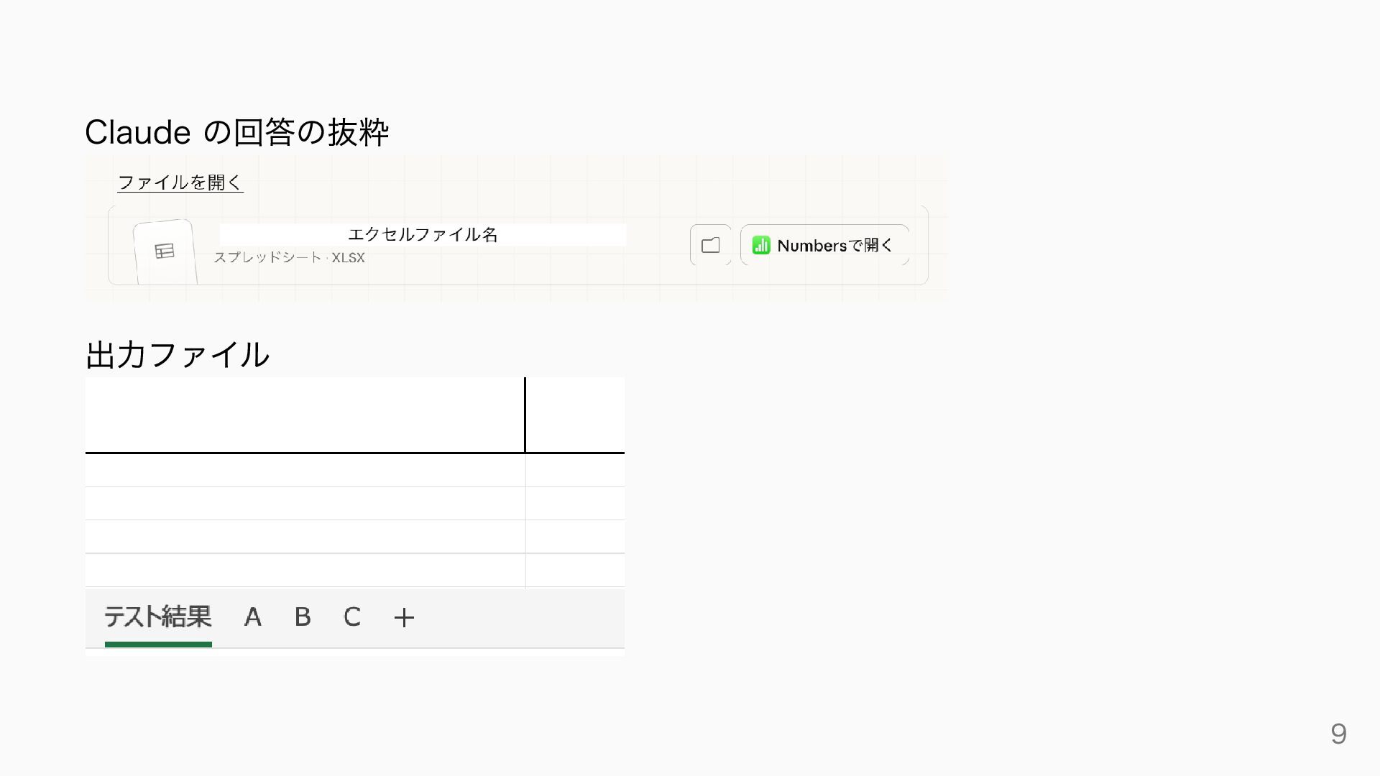Click the 出力ファイル heading
This screenshot has height=776, width=1380.
click(177, 355)
